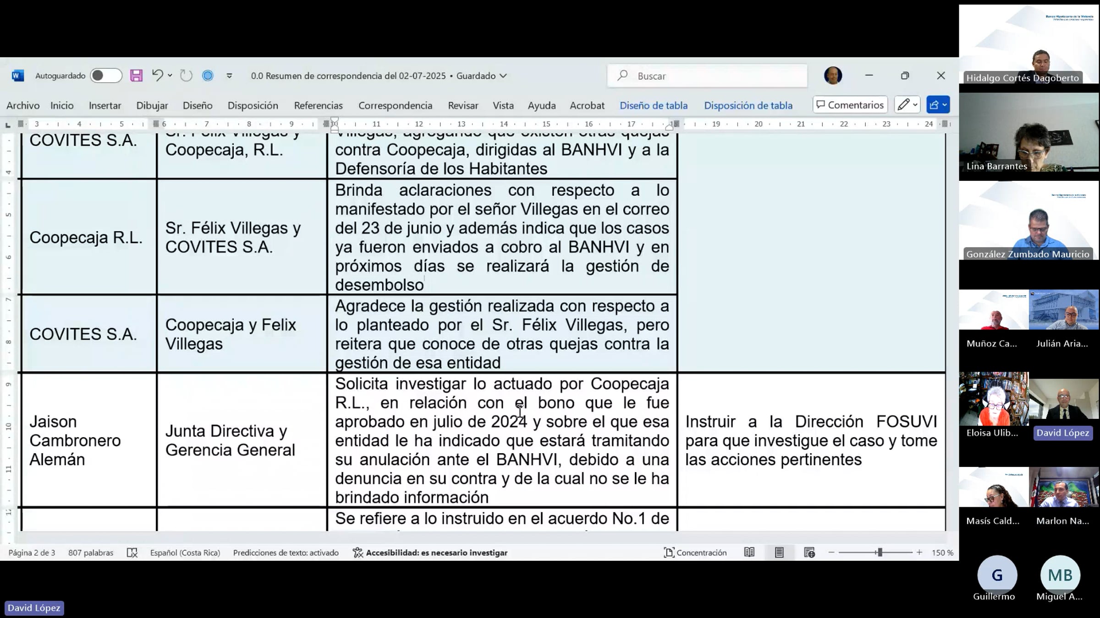The image size is (1100, 618).
Task: Switch to the Inicio tab
Action: pos(62,105)
